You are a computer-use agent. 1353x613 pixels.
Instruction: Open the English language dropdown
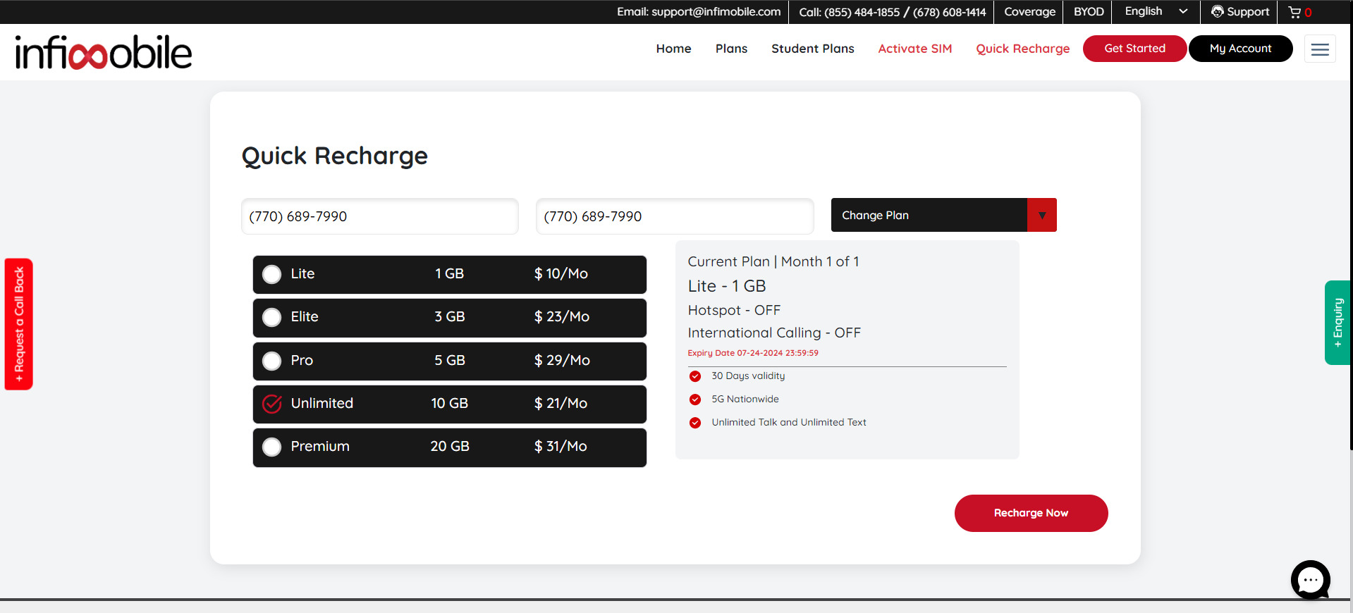1156,12
